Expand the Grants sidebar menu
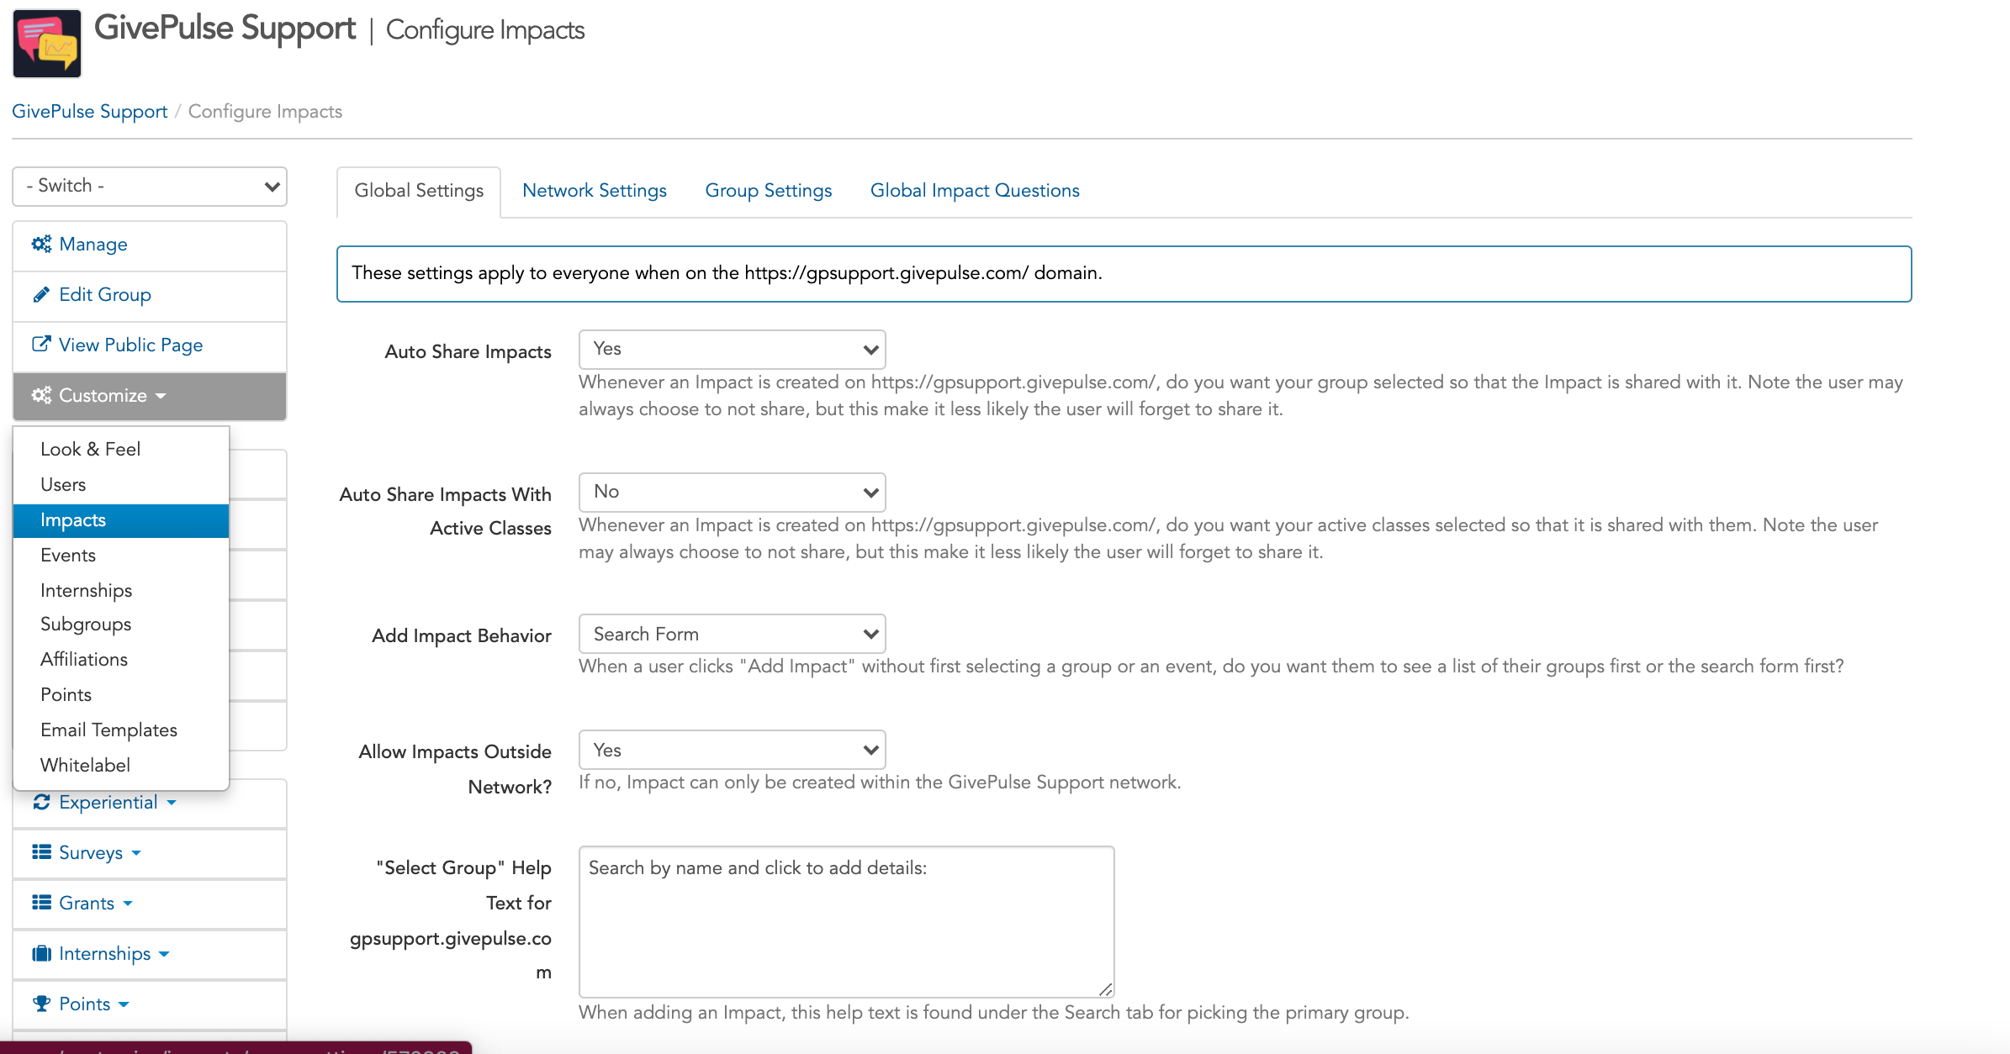The image size is (2010, 1054). point(150,904)
